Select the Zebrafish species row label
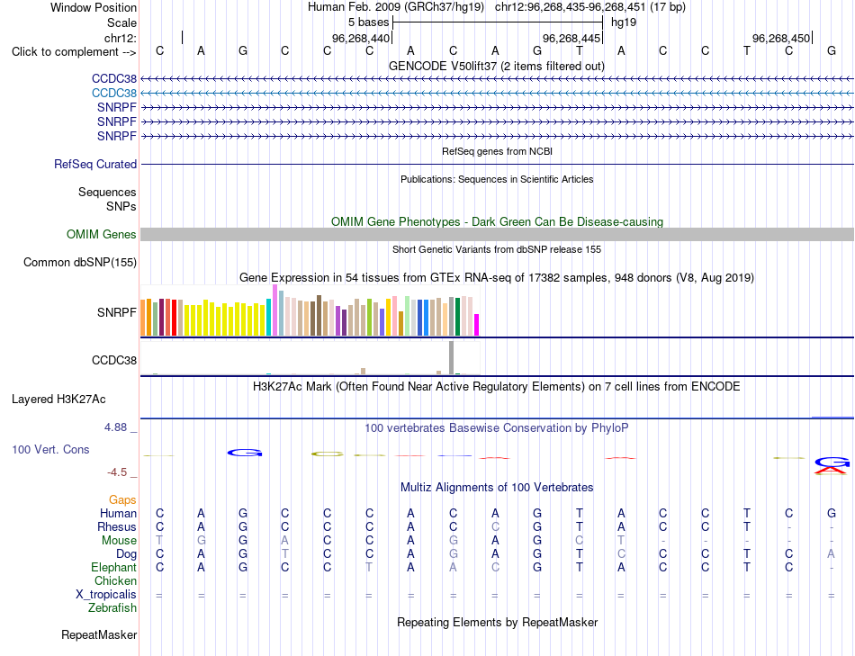 pos(112,607)
